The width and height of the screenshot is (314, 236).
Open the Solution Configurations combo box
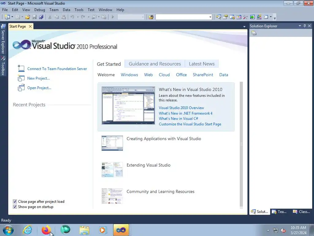(131, 17)
